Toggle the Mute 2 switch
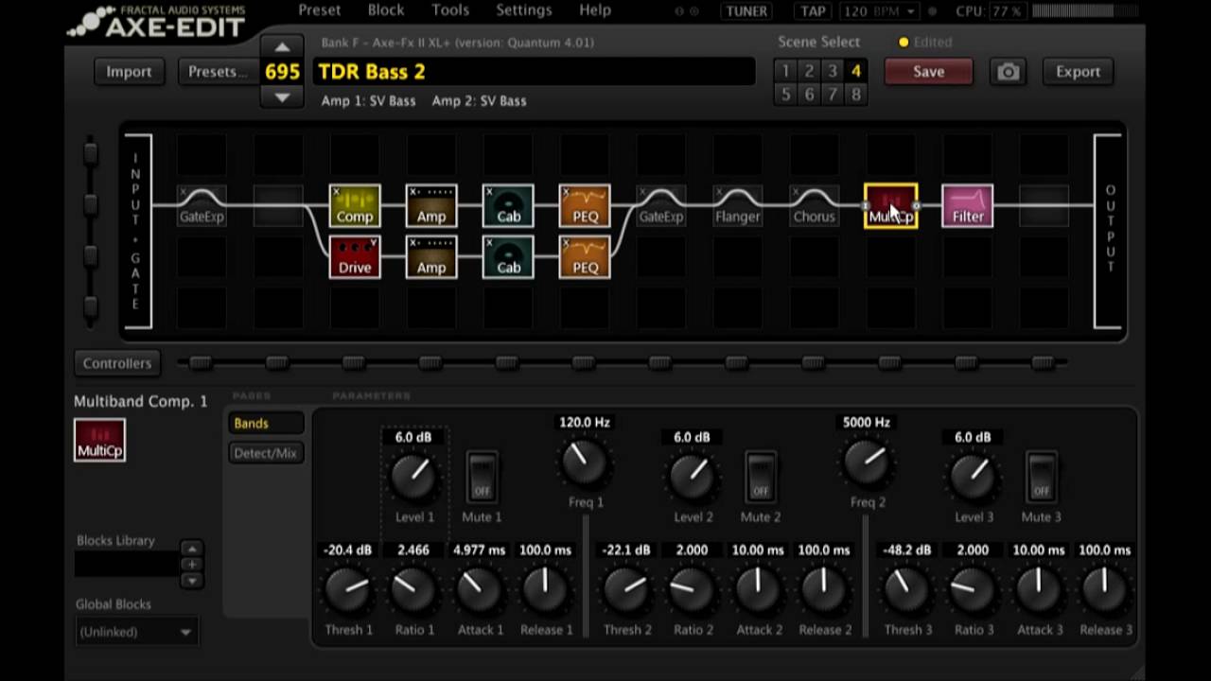 [x=761, y=477]
